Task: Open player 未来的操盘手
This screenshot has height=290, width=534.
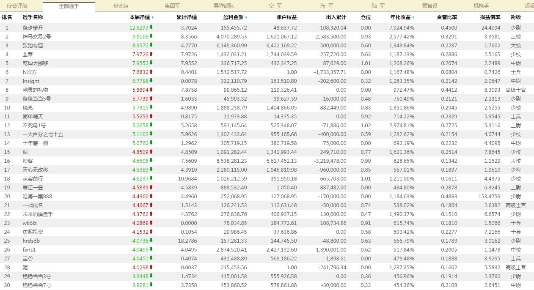Action: tap(38, 214)
